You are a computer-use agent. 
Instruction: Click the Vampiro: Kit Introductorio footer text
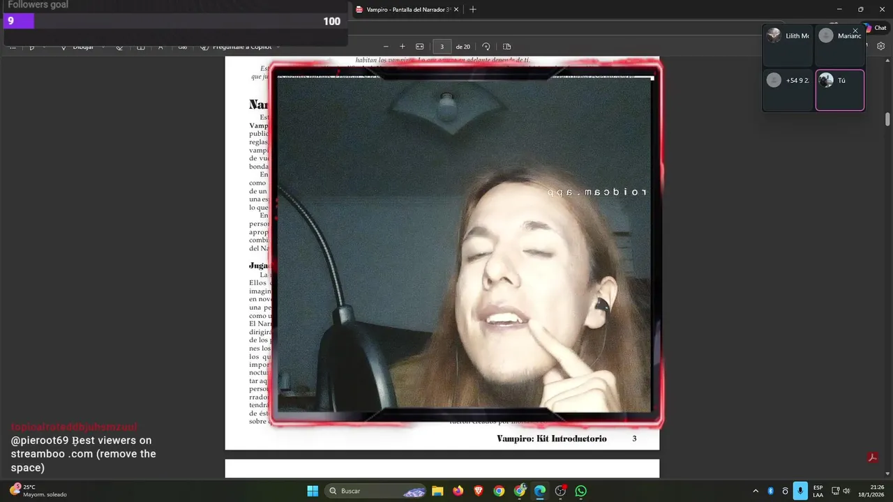point(551,439)
